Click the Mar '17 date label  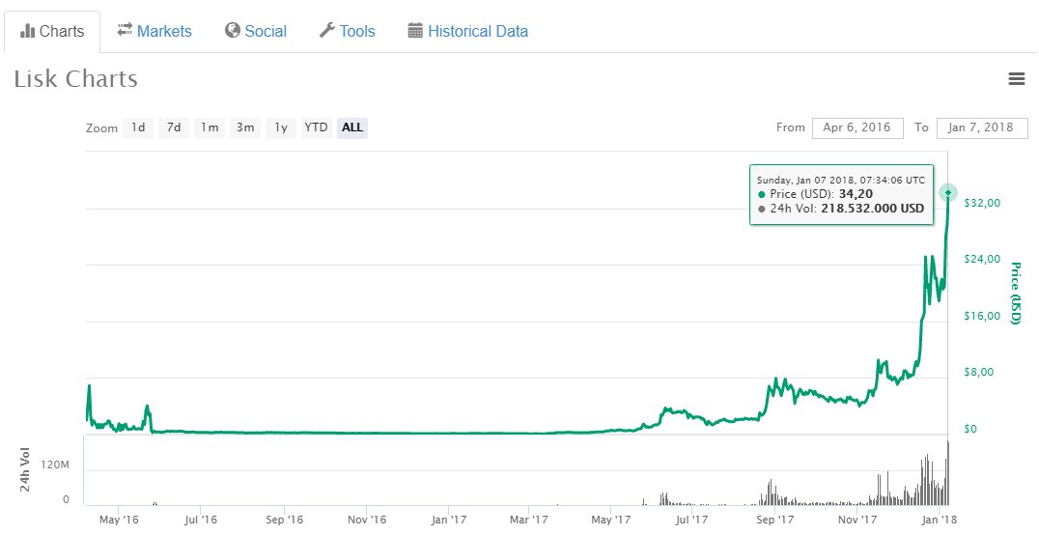528,520
